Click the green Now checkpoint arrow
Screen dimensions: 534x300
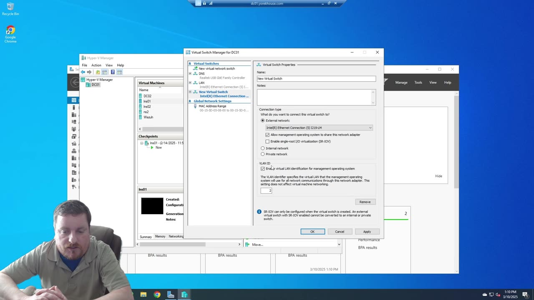152,147
